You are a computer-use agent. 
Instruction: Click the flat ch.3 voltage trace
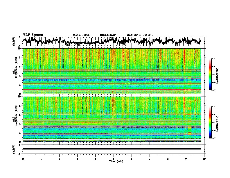(112, 149)
